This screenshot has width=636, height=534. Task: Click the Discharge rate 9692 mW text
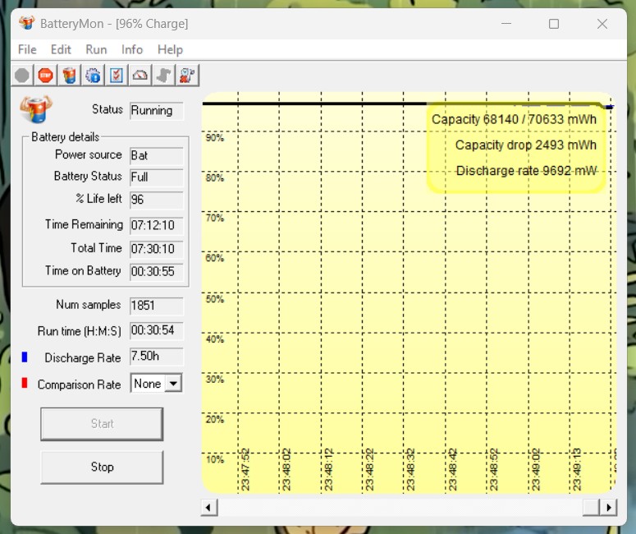(526, 171)
